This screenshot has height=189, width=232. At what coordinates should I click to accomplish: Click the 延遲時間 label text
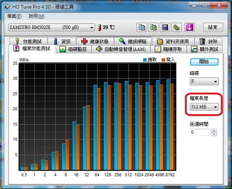pyautogui.click(x=199, y=124)
